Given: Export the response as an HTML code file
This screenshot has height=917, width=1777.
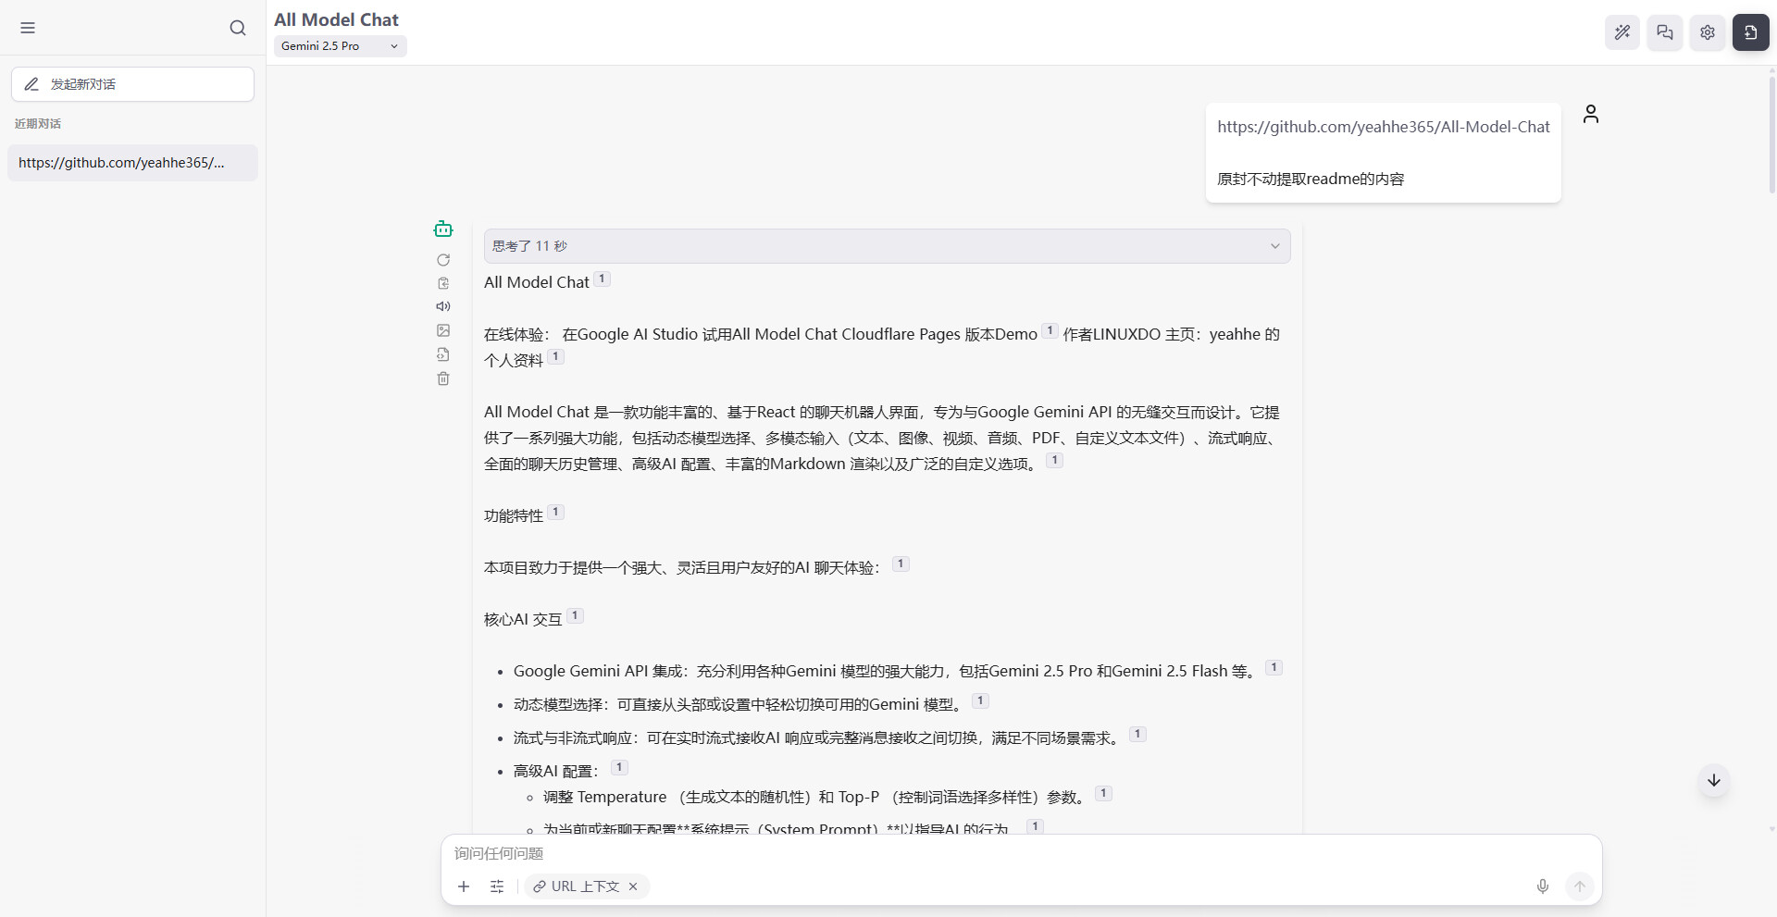Looking at the screenshot, I should (443, 354).
